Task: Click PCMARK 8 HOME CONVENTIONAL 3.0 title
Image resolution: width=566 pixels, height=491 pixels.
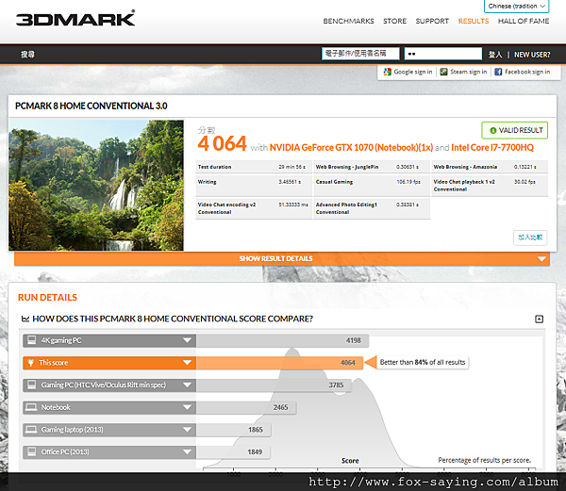Action: 91,106
